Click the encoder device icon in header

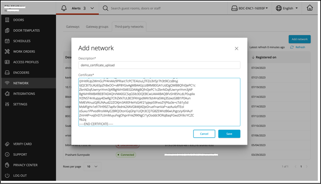(234, 8)
